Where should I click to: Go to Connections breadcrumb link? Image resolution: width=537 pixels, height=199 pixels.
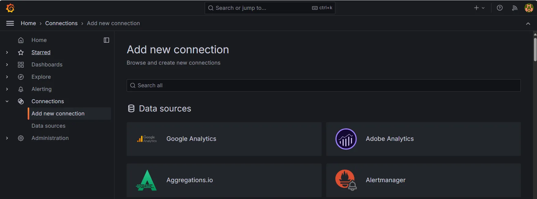pyautogui.click(x=61, y=23)
